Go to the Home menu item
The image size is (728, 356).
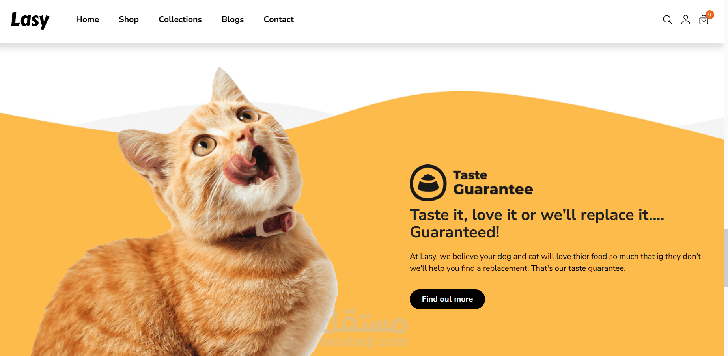tap(88, 19)
